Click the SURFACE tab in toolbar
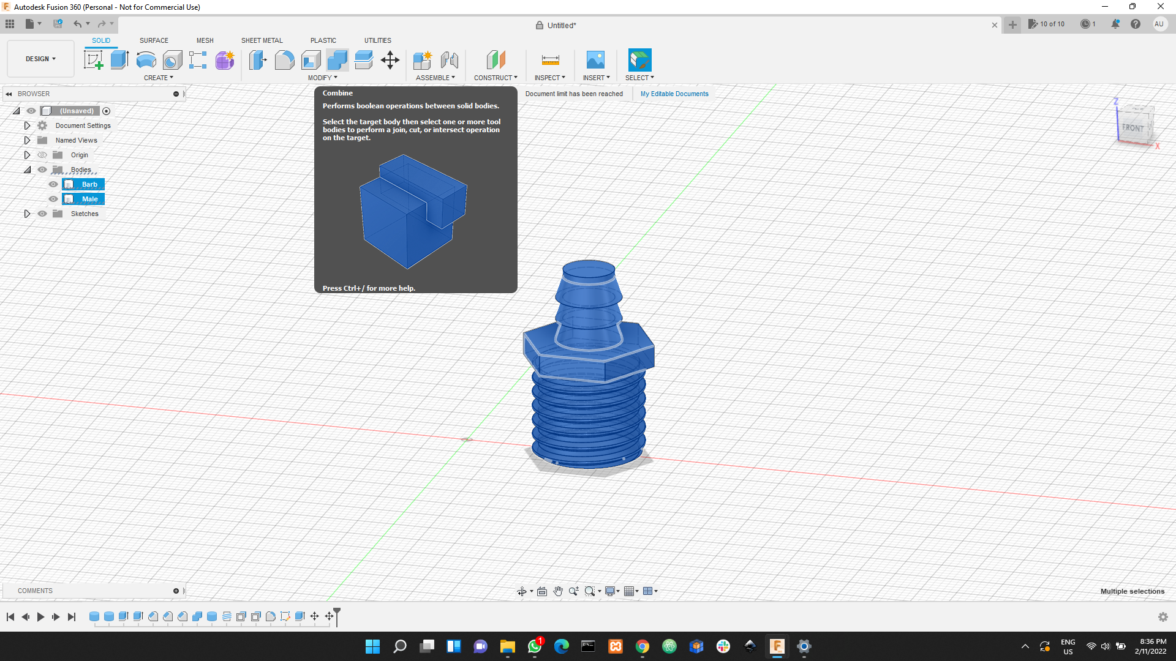Viewport: 1176px width, 661px height. [154, 40]
